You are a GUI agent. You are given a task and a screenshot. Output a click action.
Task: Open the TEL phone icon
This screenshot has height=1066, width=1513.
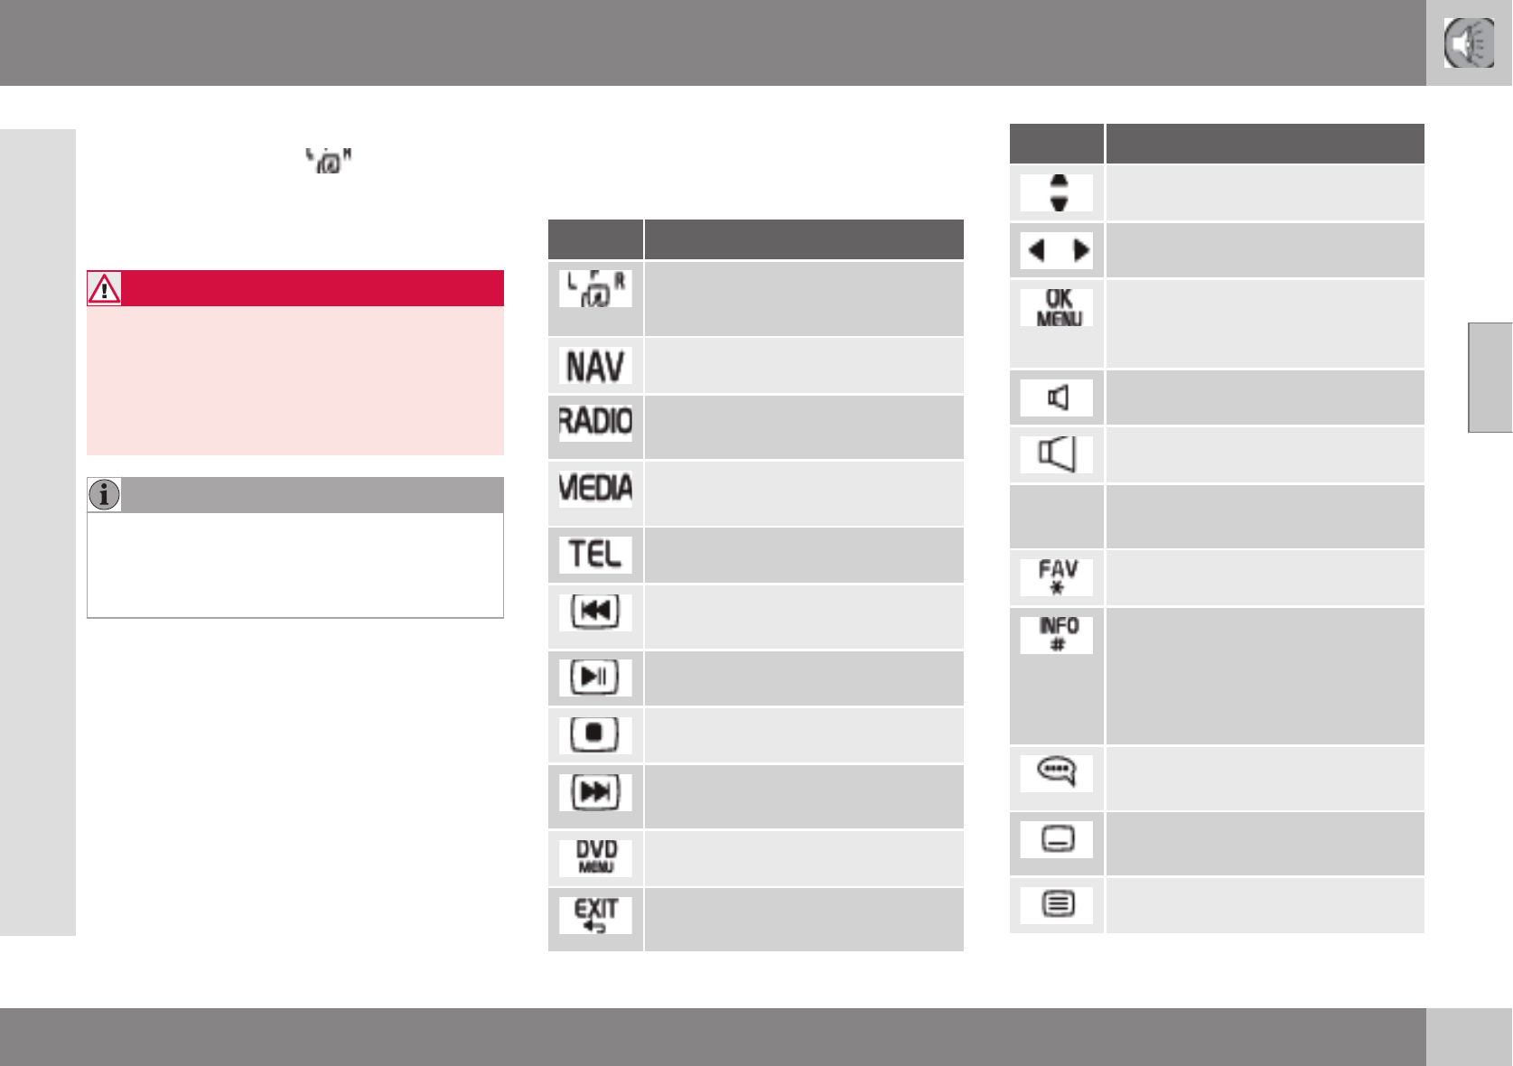[x=595, y=554]
